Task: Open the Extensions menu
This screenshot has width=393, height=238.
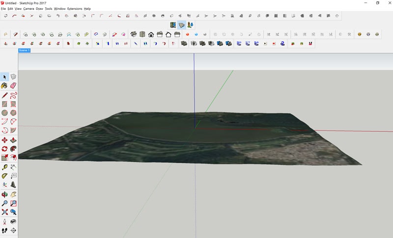Action: (x=75, y=8)
